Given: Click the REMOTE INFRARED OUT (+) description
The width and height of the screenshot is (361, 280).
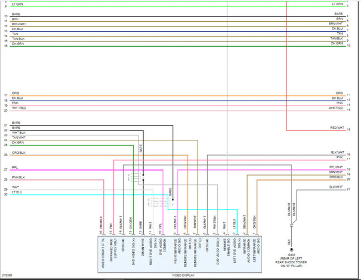Looking at the screenshot, I should coord(188,253).
